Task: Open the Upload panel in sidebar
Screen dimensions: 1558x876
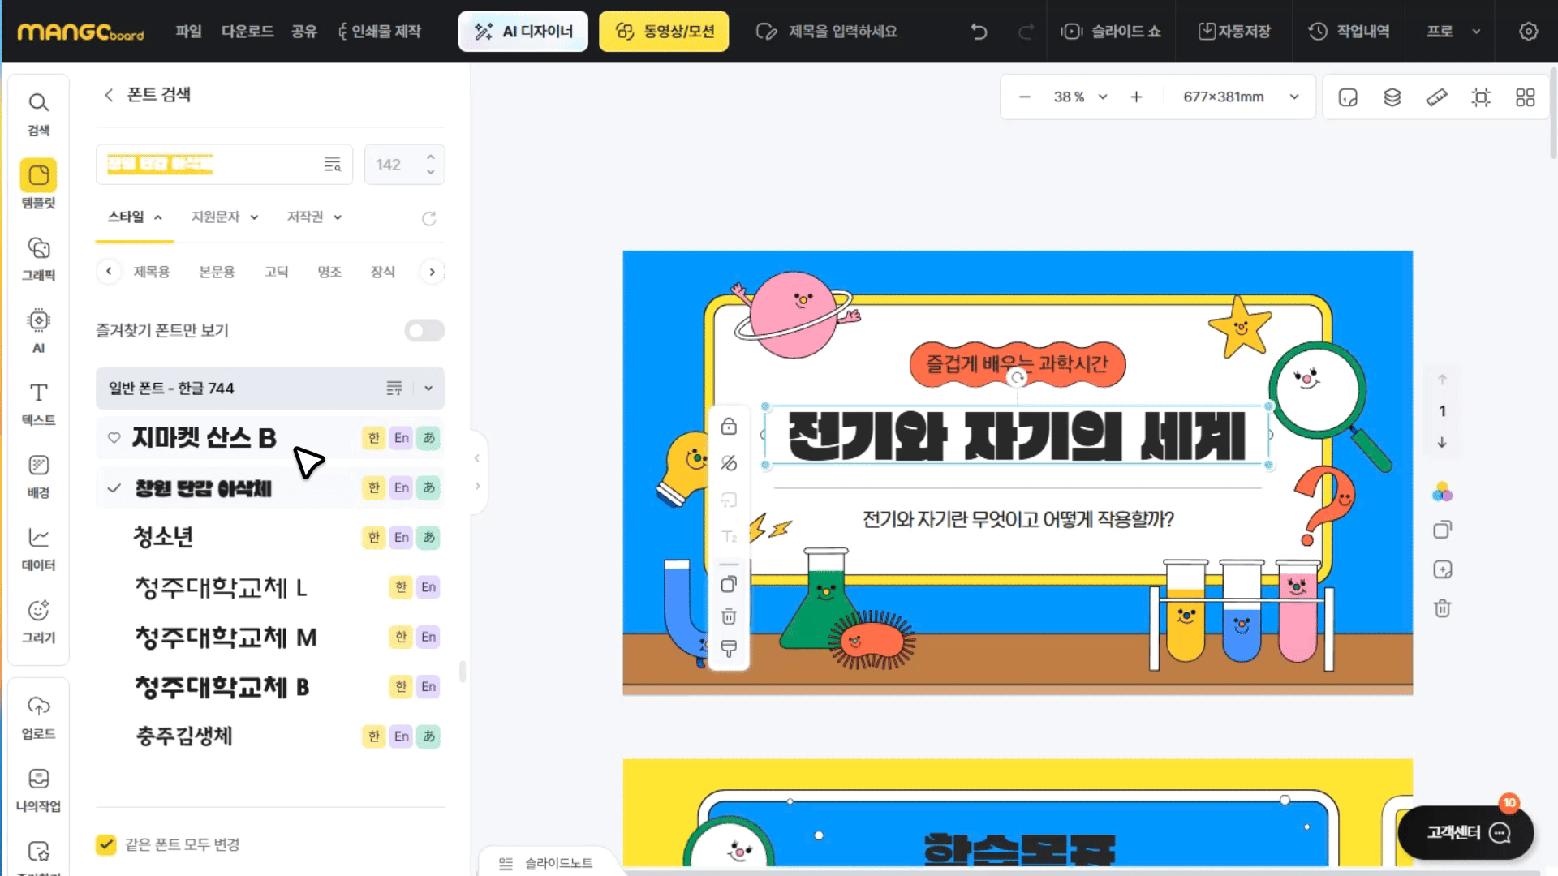Action: point(38,717)
